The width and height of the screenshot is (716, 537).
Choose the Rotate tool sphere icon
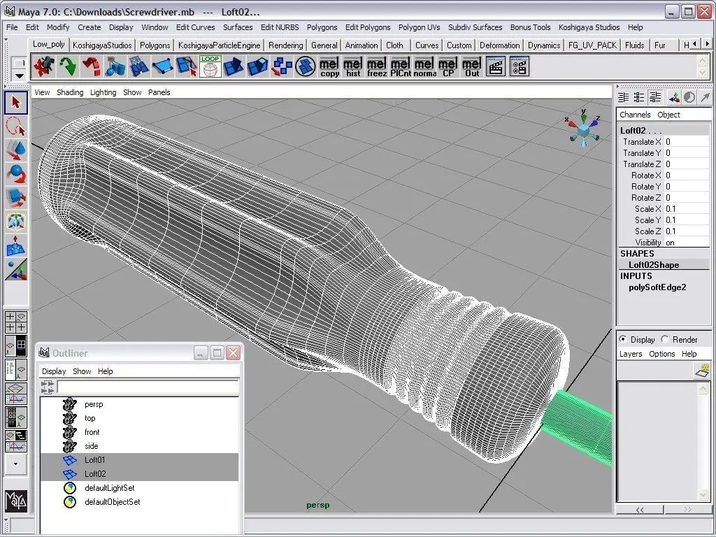pyautogui.click(x=16, y=174)
